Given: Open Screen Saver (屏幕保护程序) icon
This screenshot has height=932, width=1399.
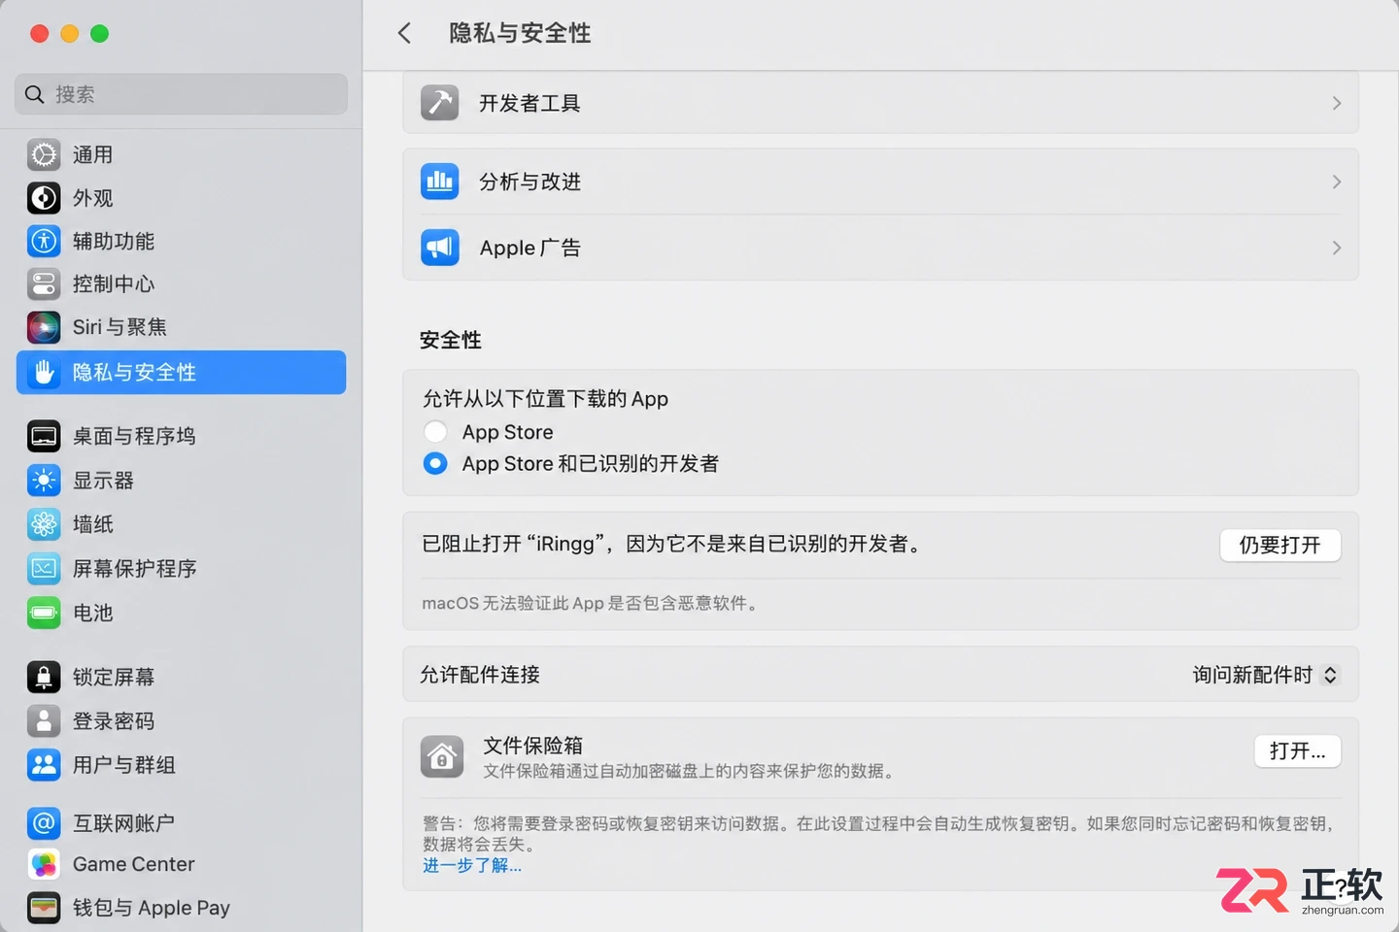Looking at the screenshot, I should click(44, 568).
